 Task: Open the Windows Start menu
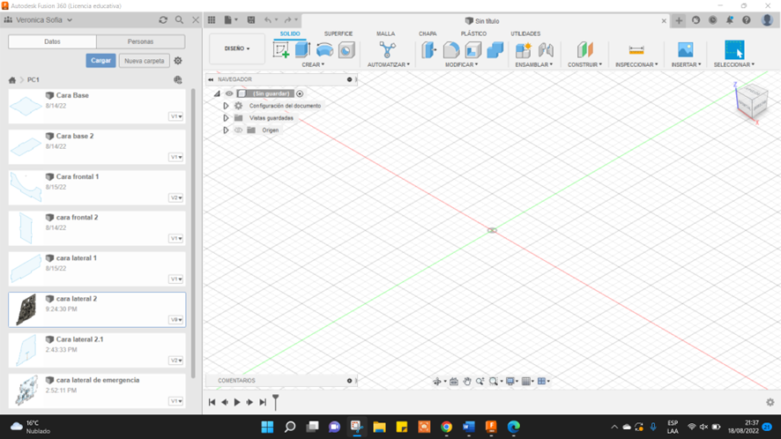267,427
